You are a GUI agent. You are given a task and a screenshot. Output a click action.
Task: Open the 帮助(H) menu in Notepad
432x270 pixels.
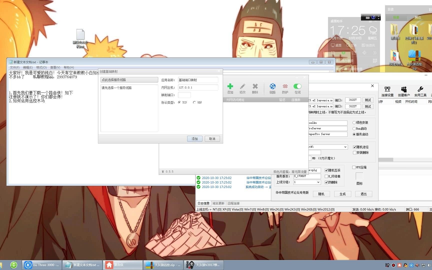69,67
